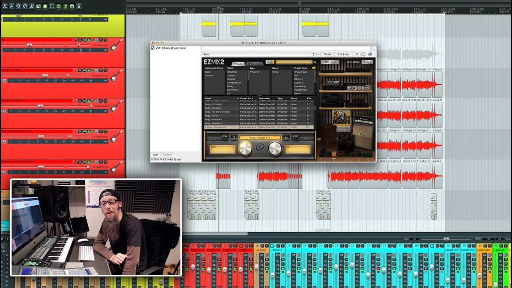This screenshot has width=512, height=288.
Task: Select Cabinet in the Effect list
Action: pyautogui.click(x=231, y=75)
